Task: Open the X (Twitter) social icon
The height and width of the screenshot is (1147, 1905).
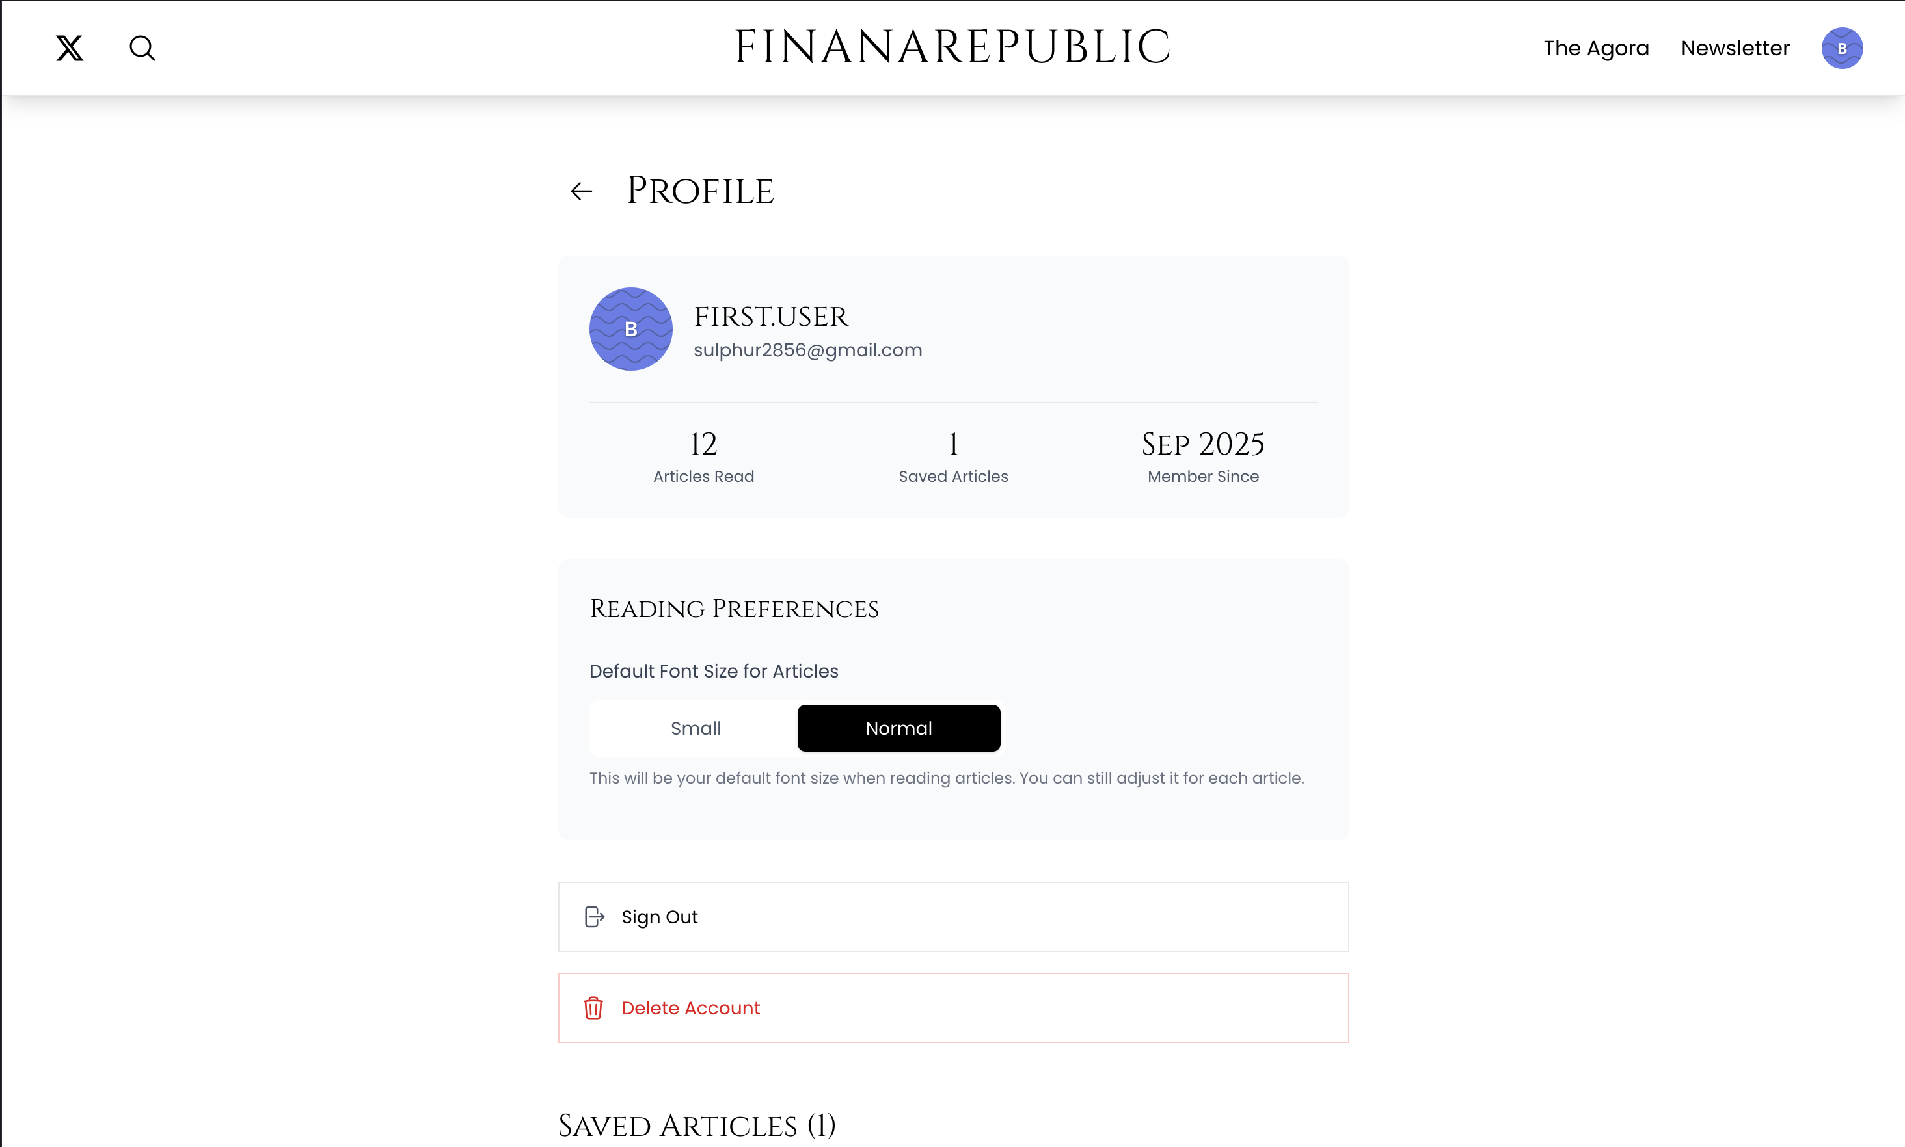Action: click(x=70, y=48)
